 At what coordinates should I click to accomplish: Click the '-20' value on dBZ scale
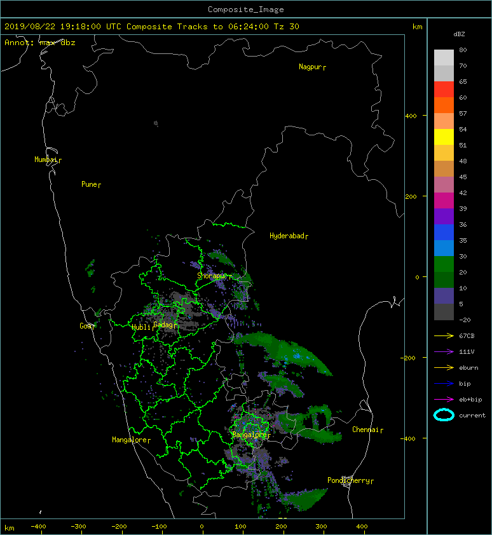465,320
